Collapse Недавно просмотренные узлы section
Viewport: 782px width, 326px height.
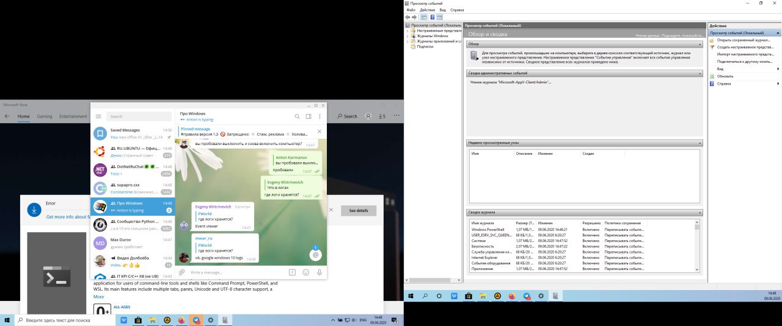click(x=700, y=143)
